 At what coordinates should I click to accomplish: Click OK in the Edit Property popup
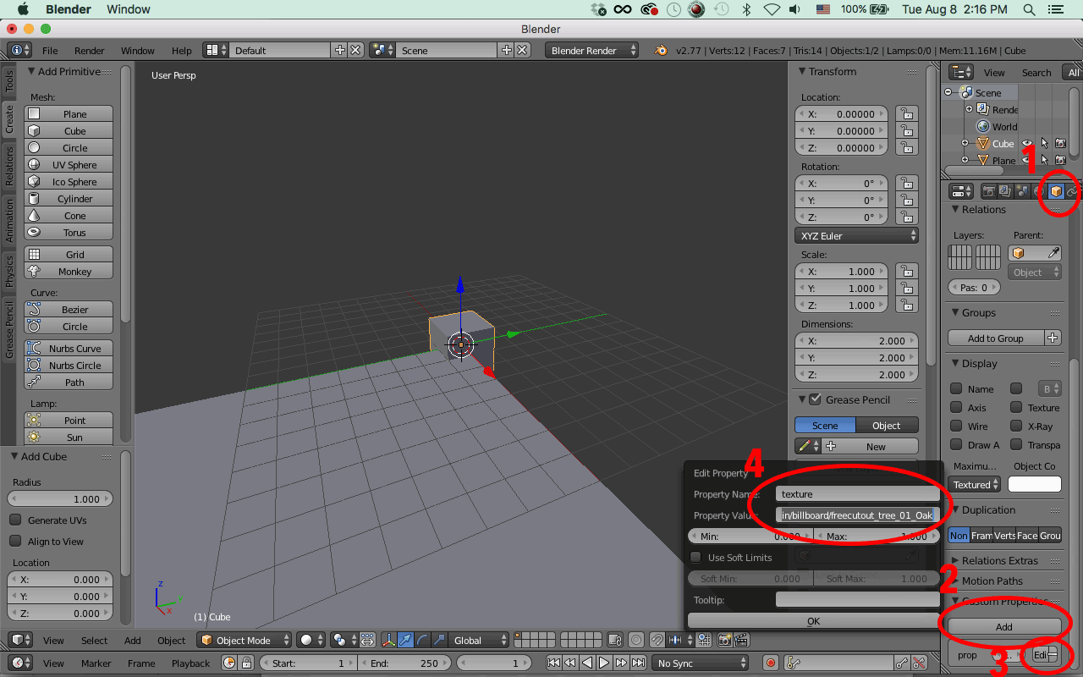coord(813,620)
